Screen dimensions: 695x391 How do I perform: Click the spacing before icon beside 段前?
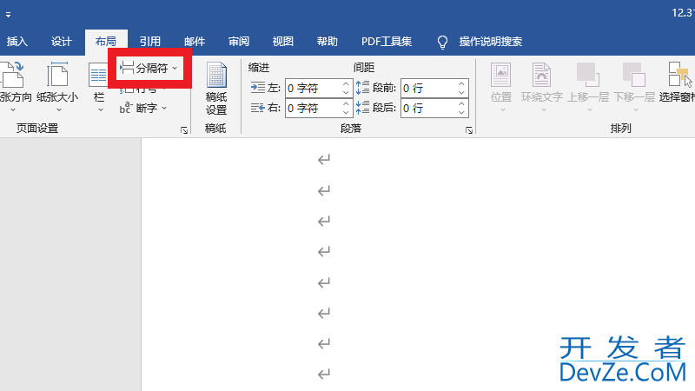tap(362, 88)
